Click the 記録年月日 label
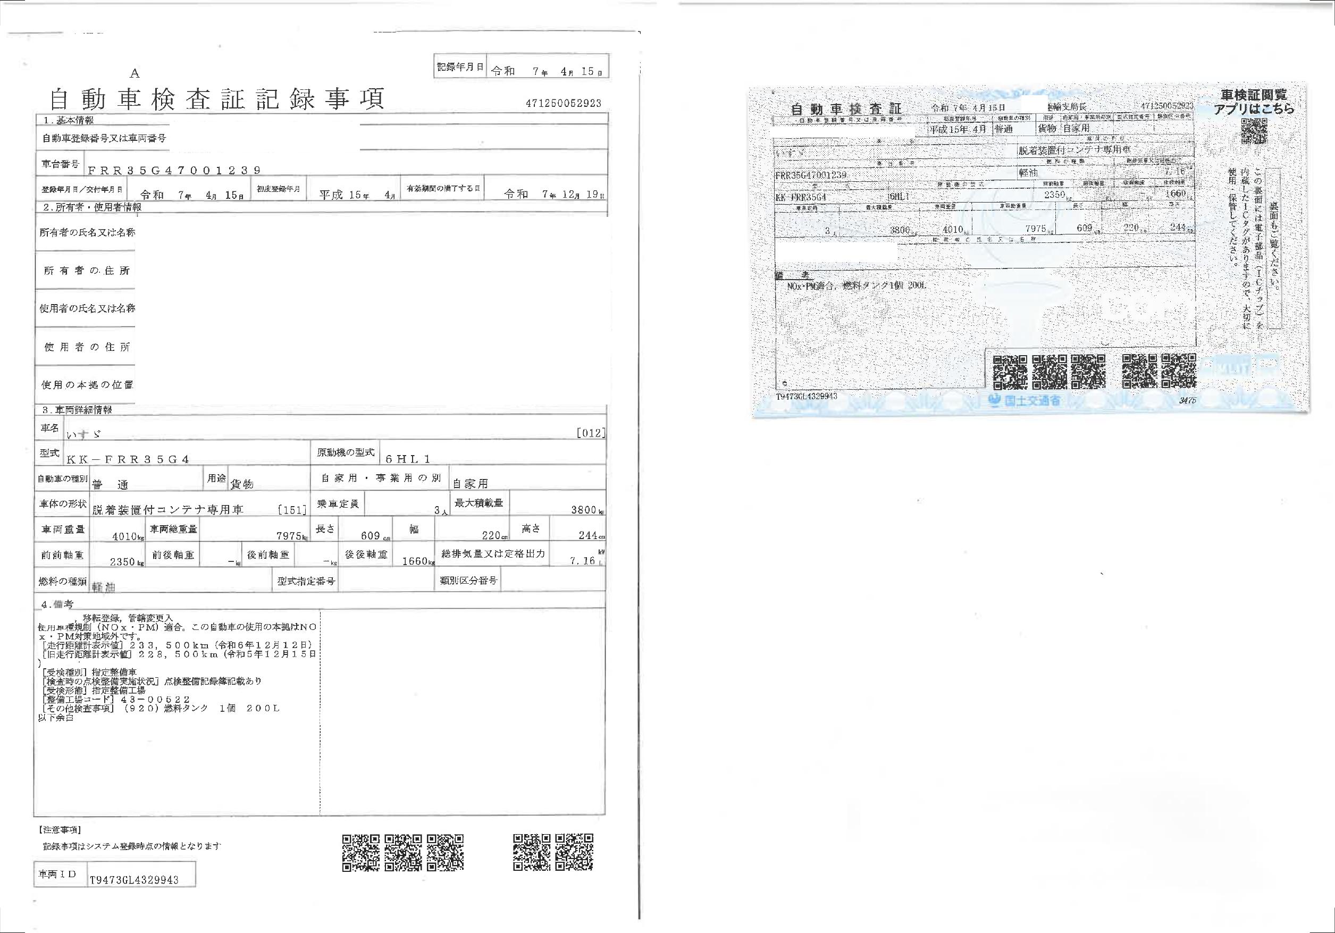Image resolution: width=1335 pixels, height=933 pixels. click(460, 68)
